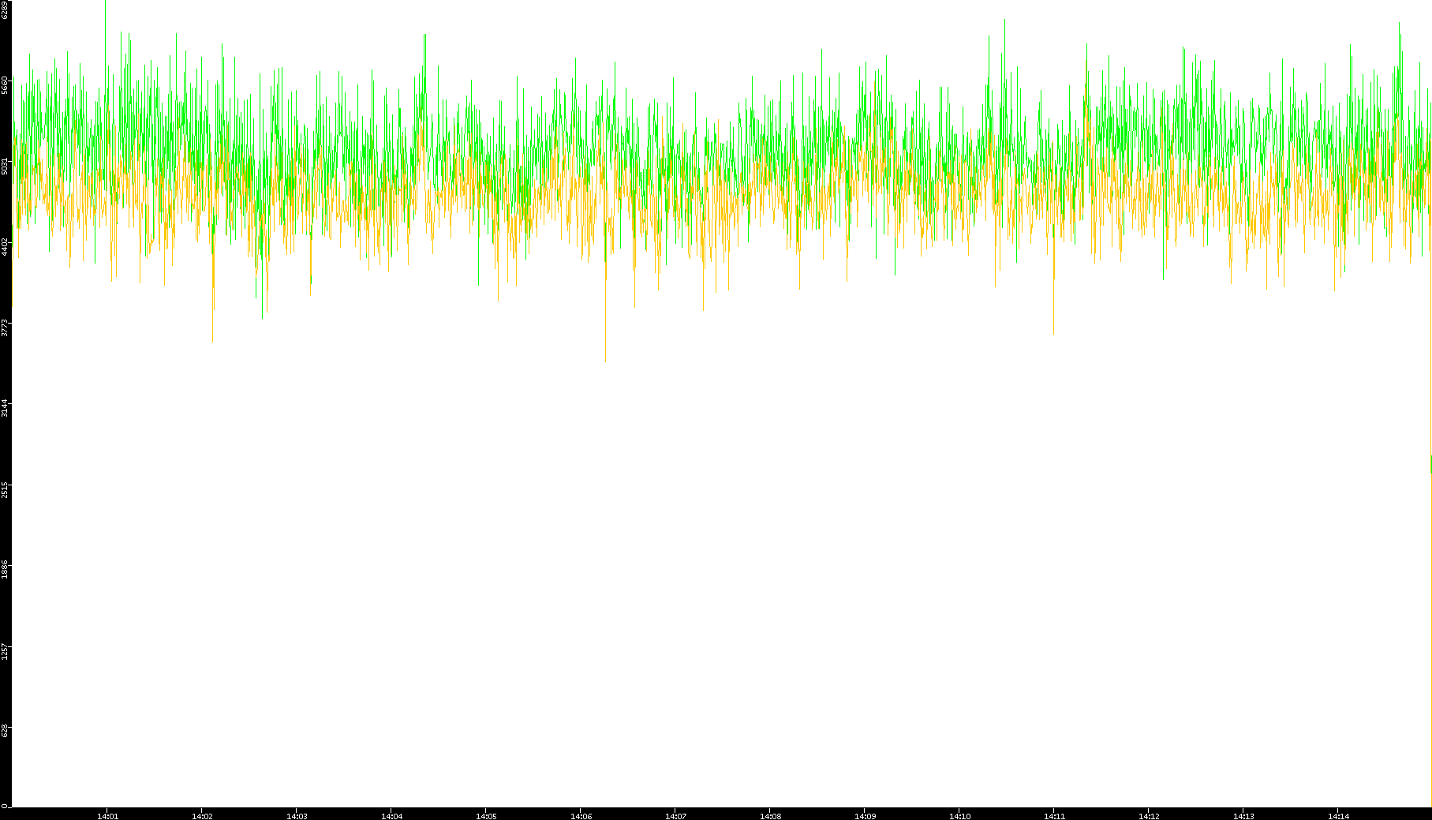The image size is (1432, 820).
Task: Select the 14:14 time label
Action: coord(1338,816)
